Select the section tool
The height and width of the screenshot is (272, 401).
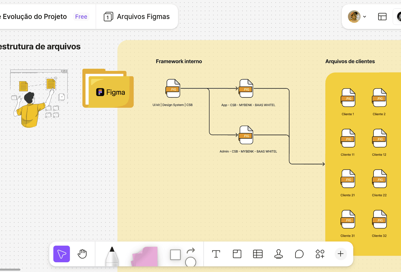pos(237,254)
